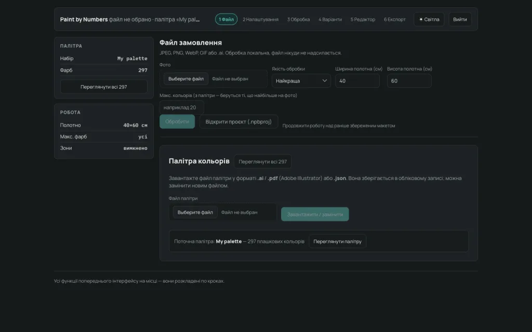Click the hint Продовжити роботу над раніше збереженим макетом
The width and height of the screenshot is (532, 332).
339,126
